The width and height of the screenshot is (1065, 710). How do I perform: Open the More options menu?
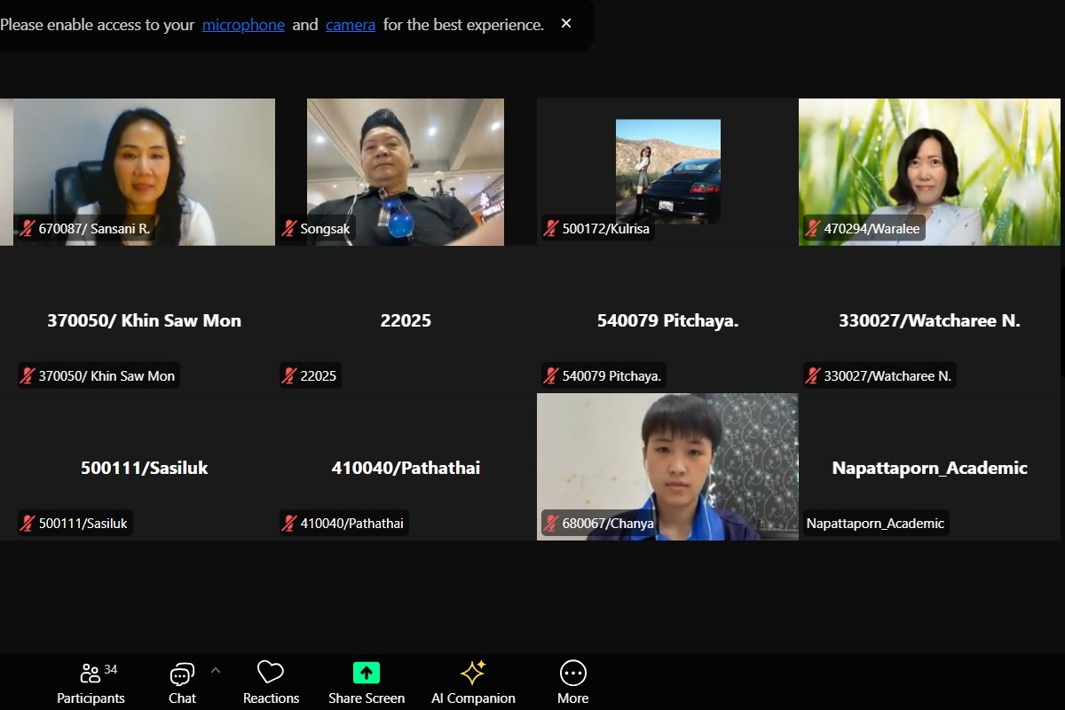point(572,682)
